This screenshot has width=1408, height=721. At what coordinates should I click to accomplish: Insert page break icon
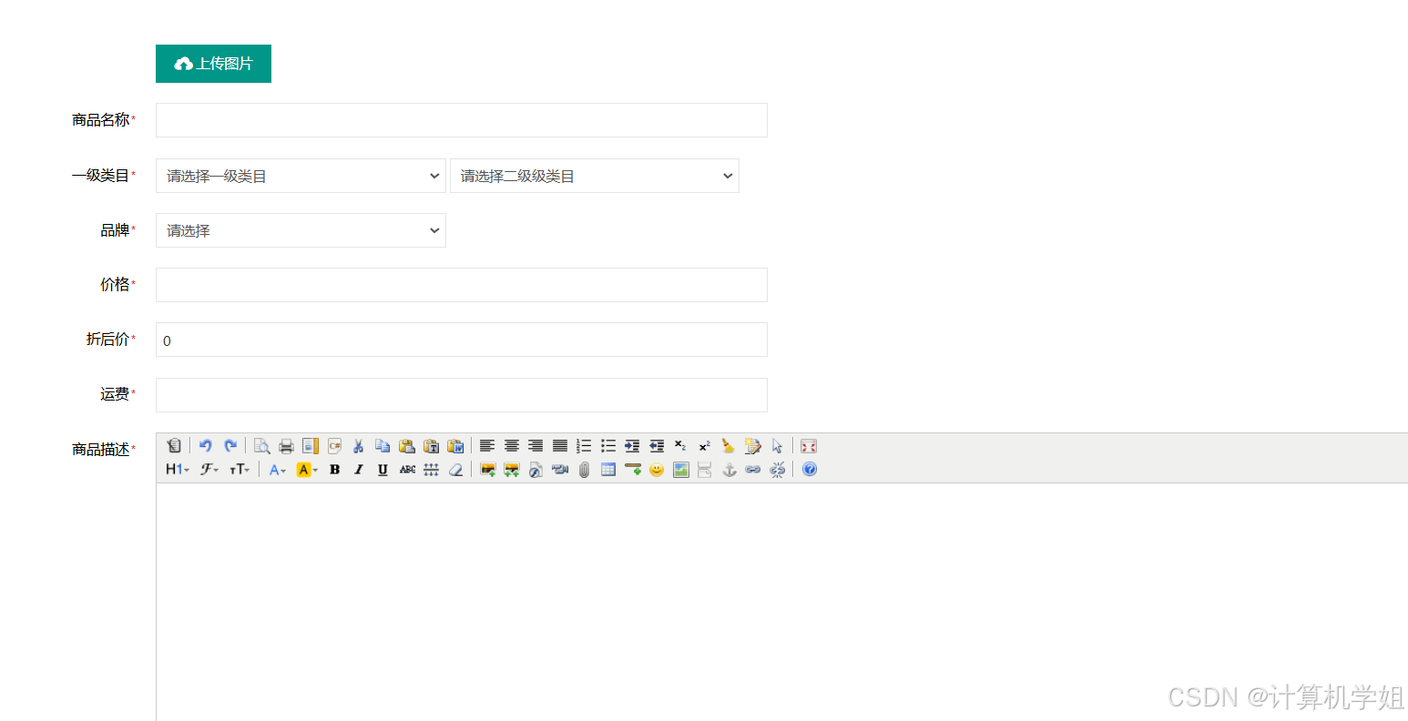tap(704, 470)
